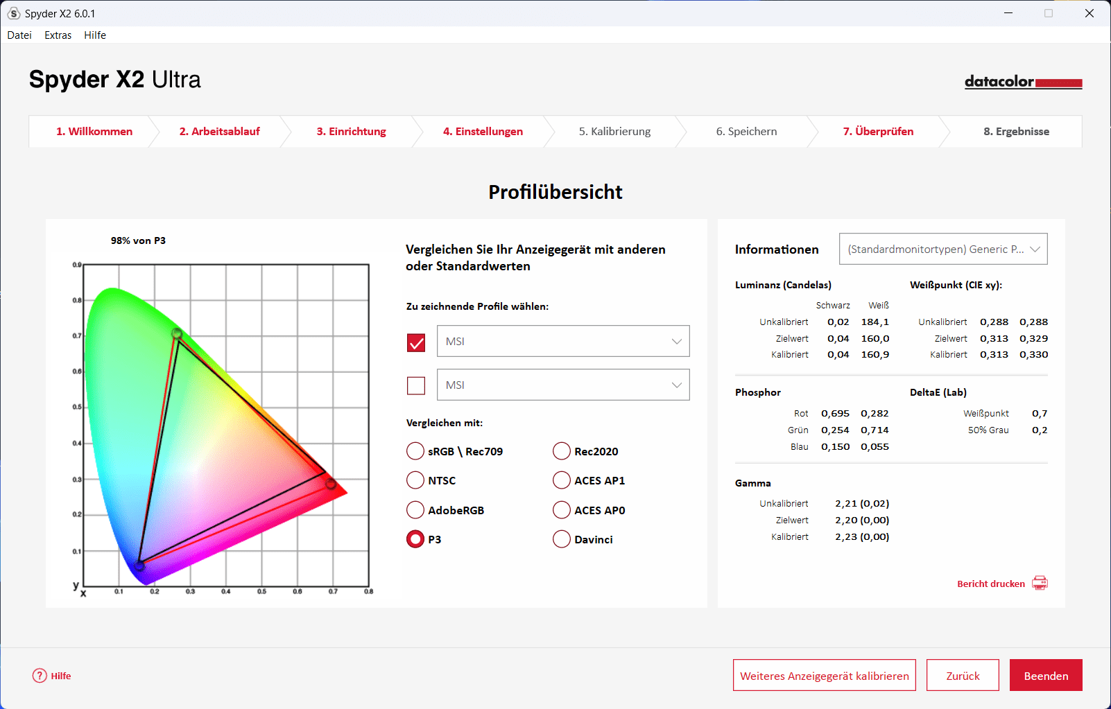Click the Profilübersicht heading
Screen dimensions: 1111x709
[x=555, y=192]
